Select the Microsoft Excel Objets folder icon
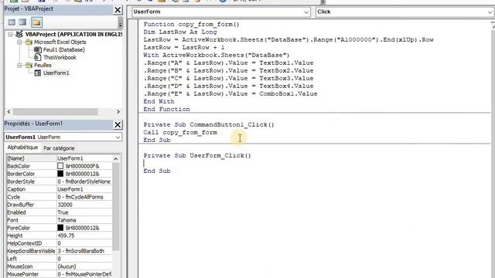This screenshot has height=278, width=495. click(29, 42)
